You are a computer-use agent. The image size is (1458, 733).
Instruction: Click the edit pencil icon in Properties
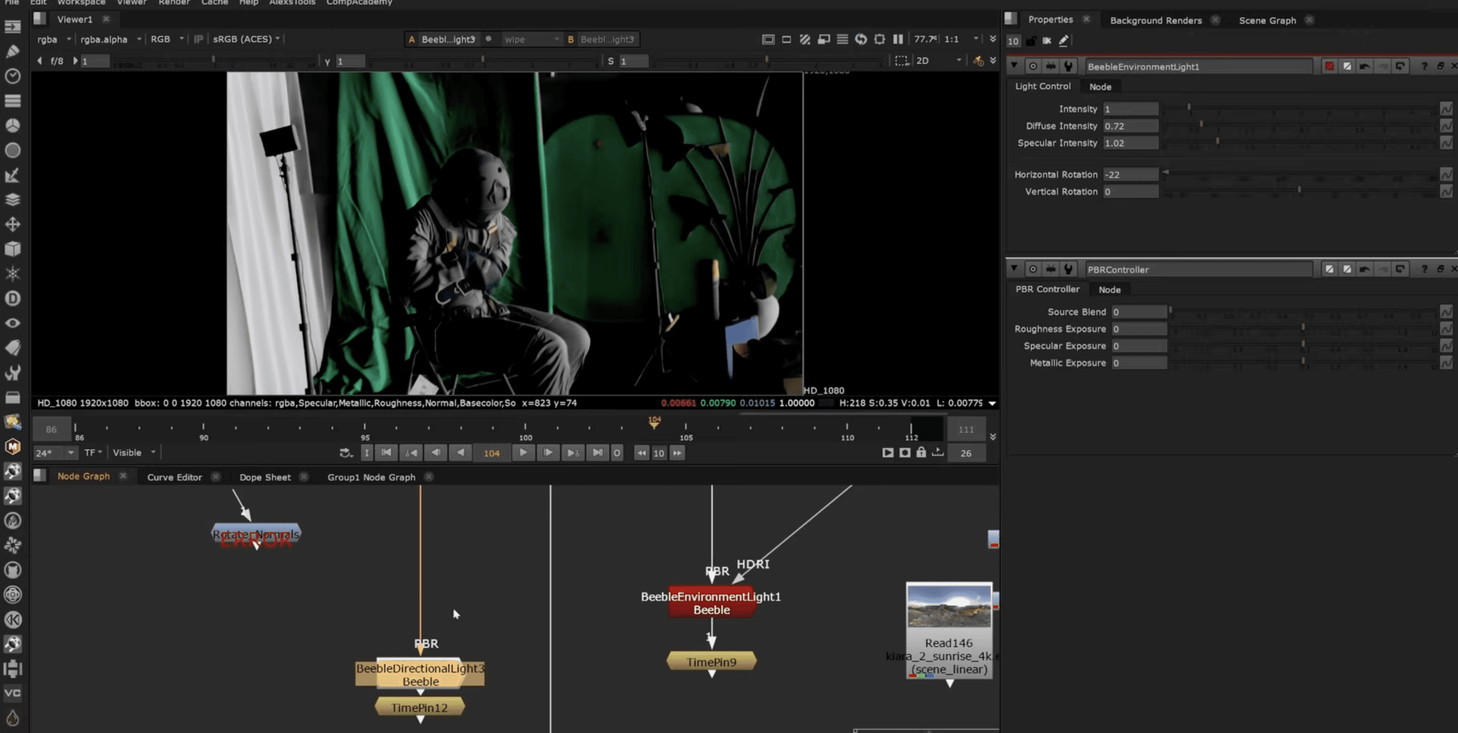[1063, 41]
